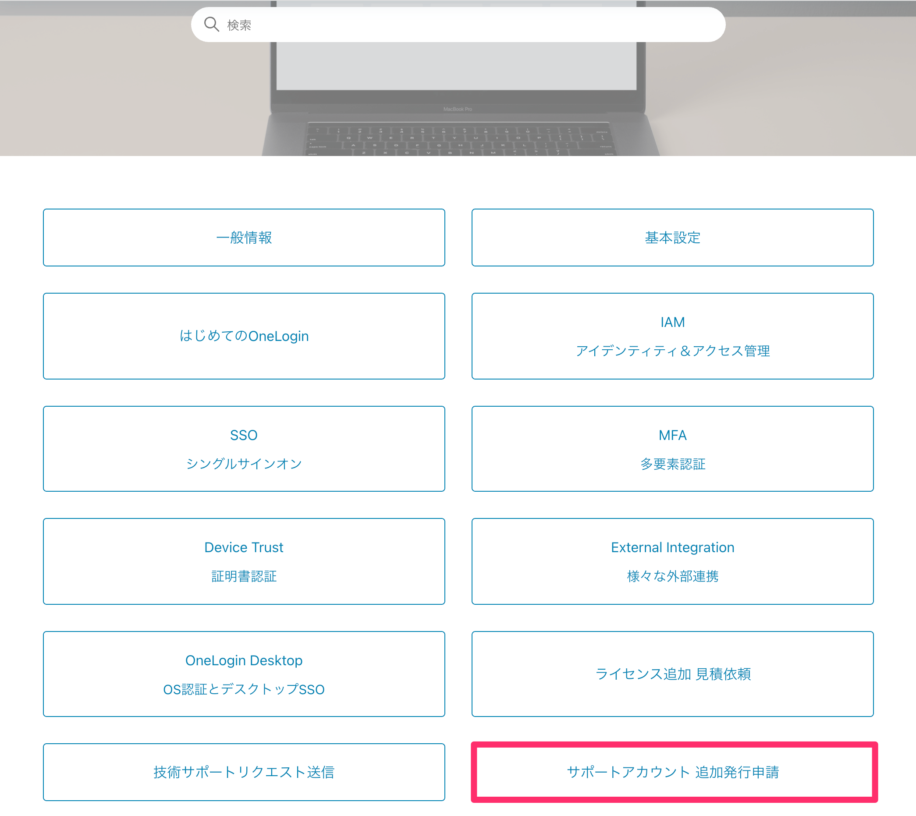Focus the 検索 search field
The image size is (916, 816).
click(458, 25)
